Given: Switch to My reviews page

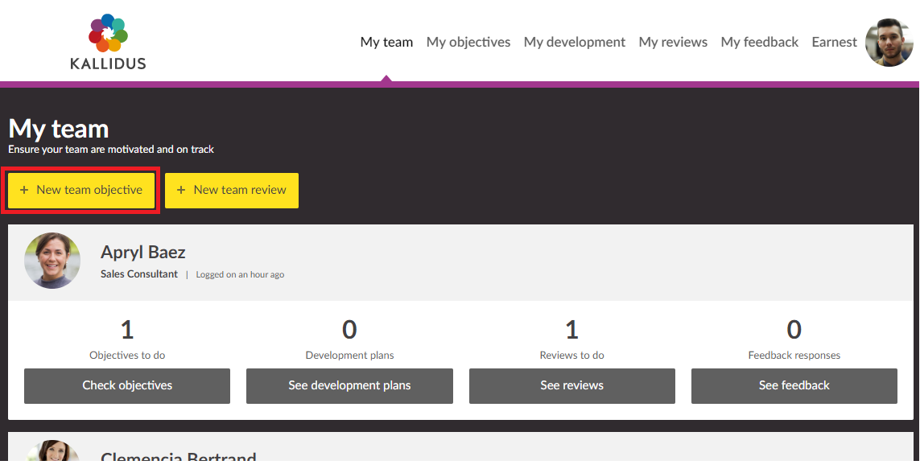Looking at the screenshot, I should point(673,42).
